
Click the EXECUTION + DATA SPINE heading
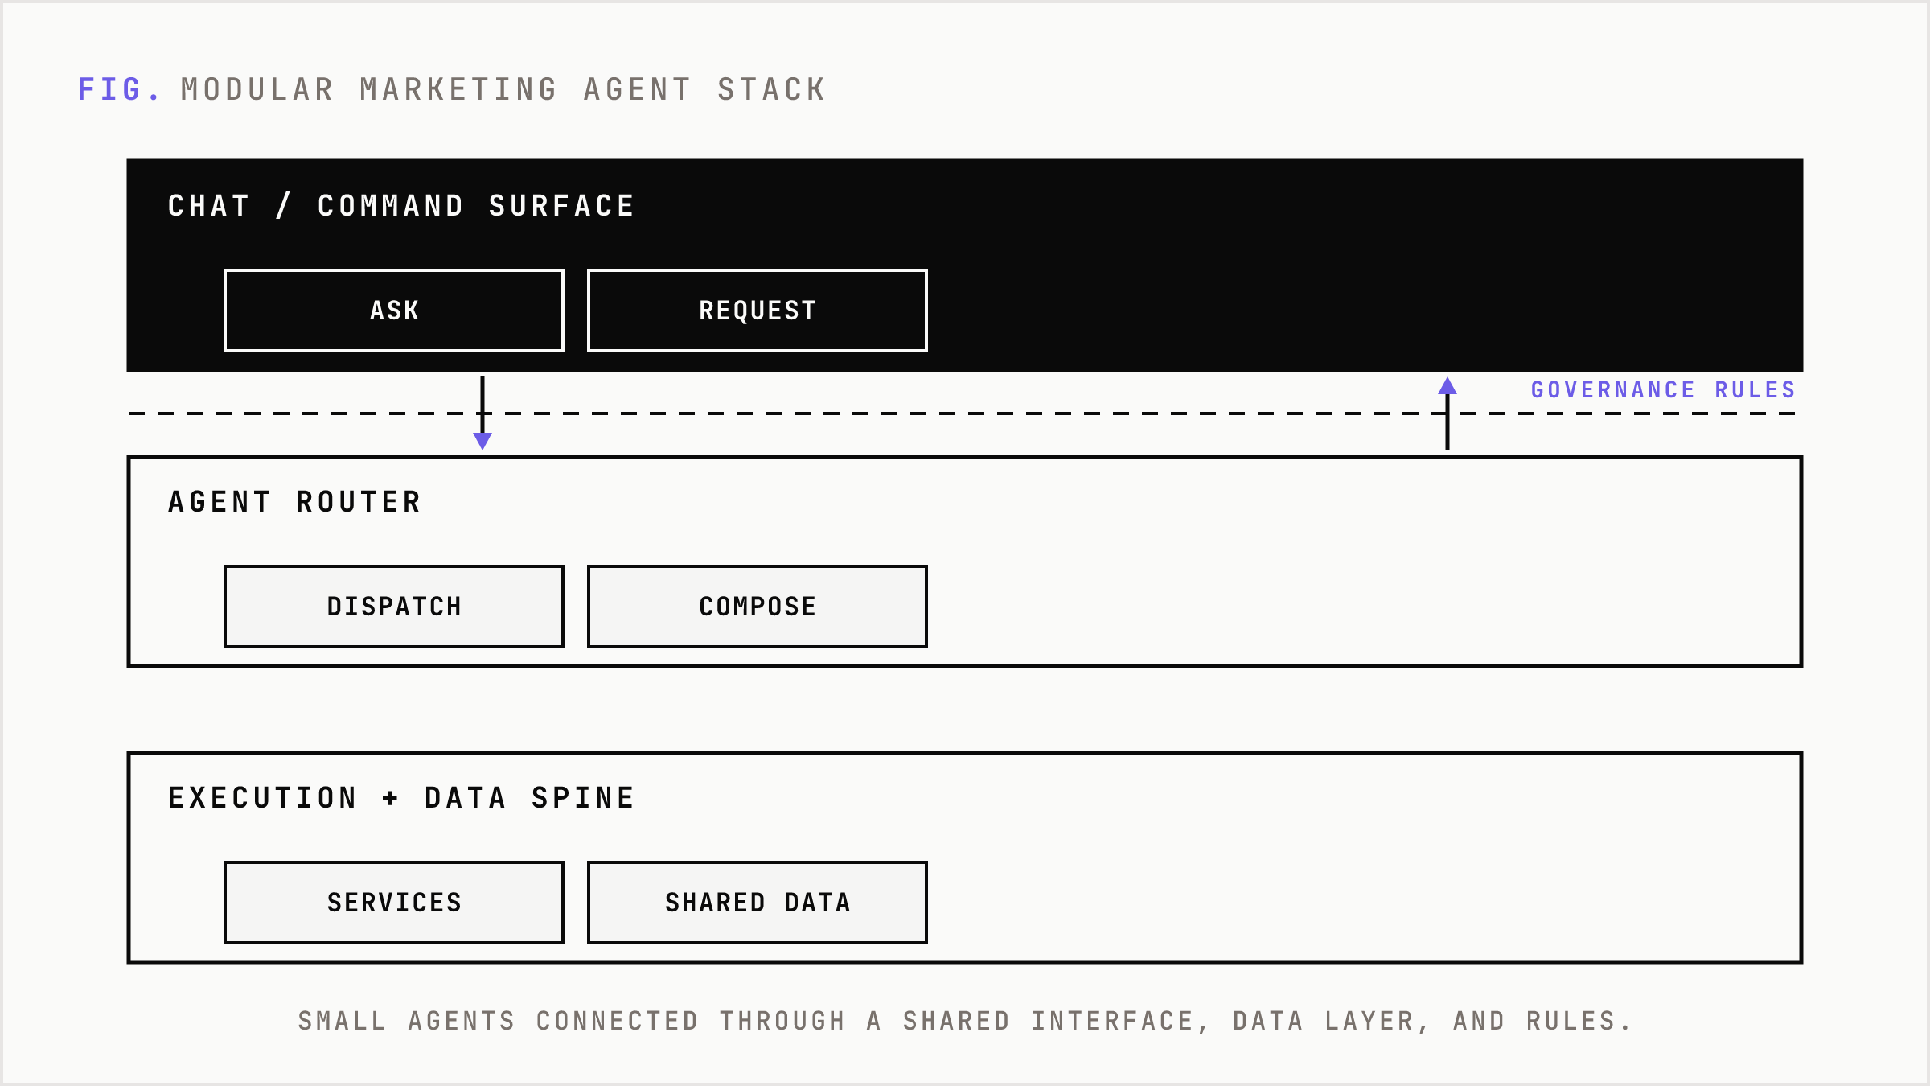tap(401, 798)
